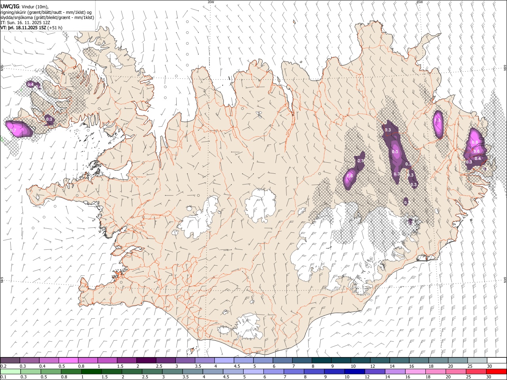Click the '0.7' snowfall value off the west coast
The height and width of the screenshot is (380, 507).
pyautogui.click(x=13, y=130)
